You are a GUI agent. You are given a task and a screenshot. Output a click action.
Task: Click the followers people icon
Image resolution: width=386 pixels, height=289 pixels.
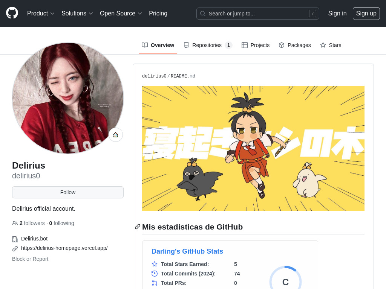pos(15,223)
